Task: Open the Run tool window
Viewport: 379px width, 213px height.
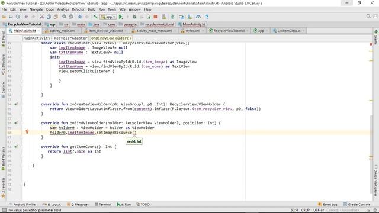Action: (x=124, y=204)
